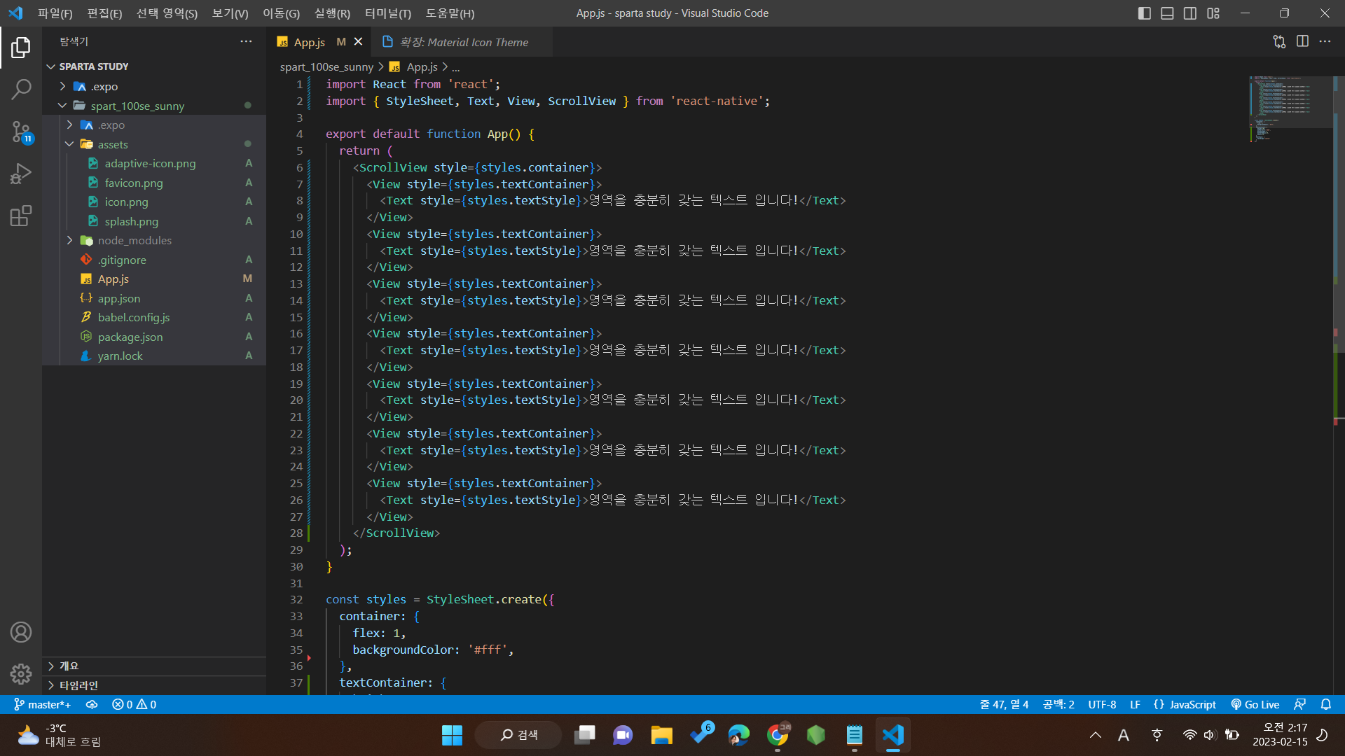Click the master branch indicator
The height and width of the screenshot is (756, 1345).
[43, 705]
